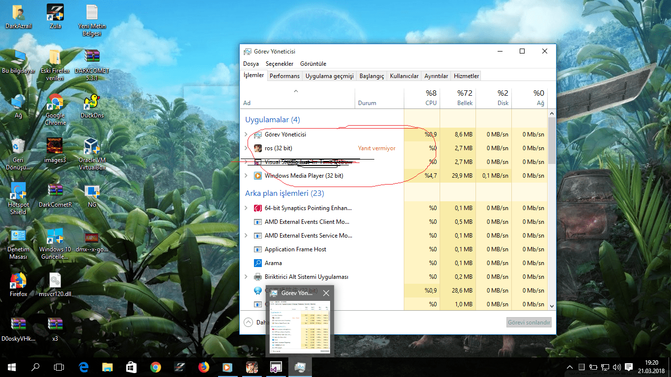Screen dimensions: 671x377
Task: Expand AMD External Events Service row
Action: 246,235
